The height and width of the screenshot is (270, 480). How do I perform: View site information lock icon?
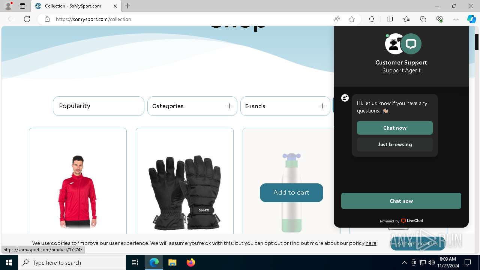[x=47, y=19]
